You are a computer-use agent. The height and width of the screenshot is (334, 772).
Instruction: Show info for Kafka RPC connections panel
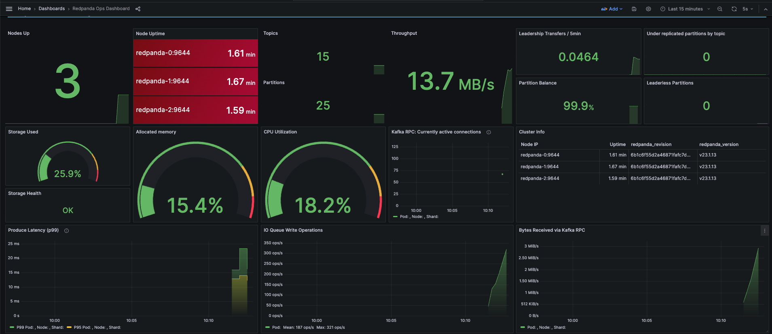[x=489, y=132]
